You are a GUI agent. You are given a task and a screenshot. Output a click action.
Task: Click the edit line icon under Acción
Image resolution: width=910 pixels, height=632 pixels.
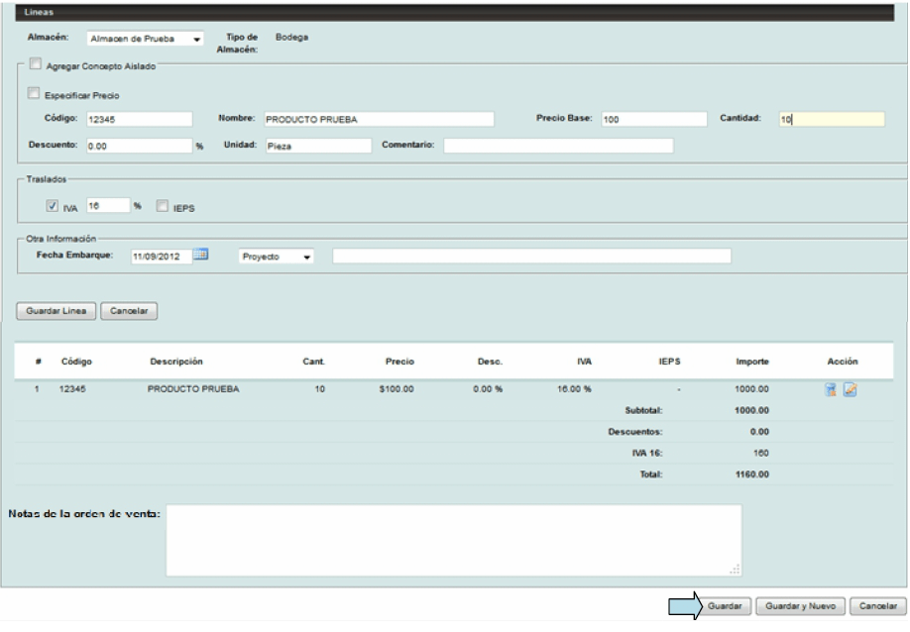click(x=850, y=389)
